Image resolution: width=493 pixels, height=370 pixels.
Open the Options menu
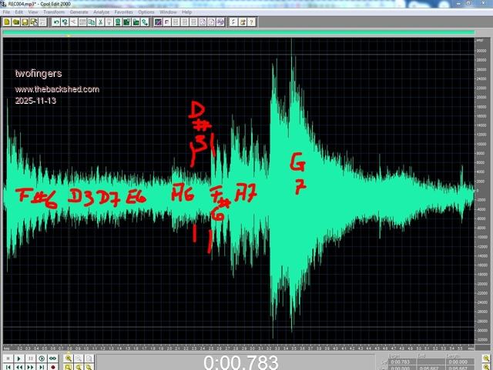146,12
